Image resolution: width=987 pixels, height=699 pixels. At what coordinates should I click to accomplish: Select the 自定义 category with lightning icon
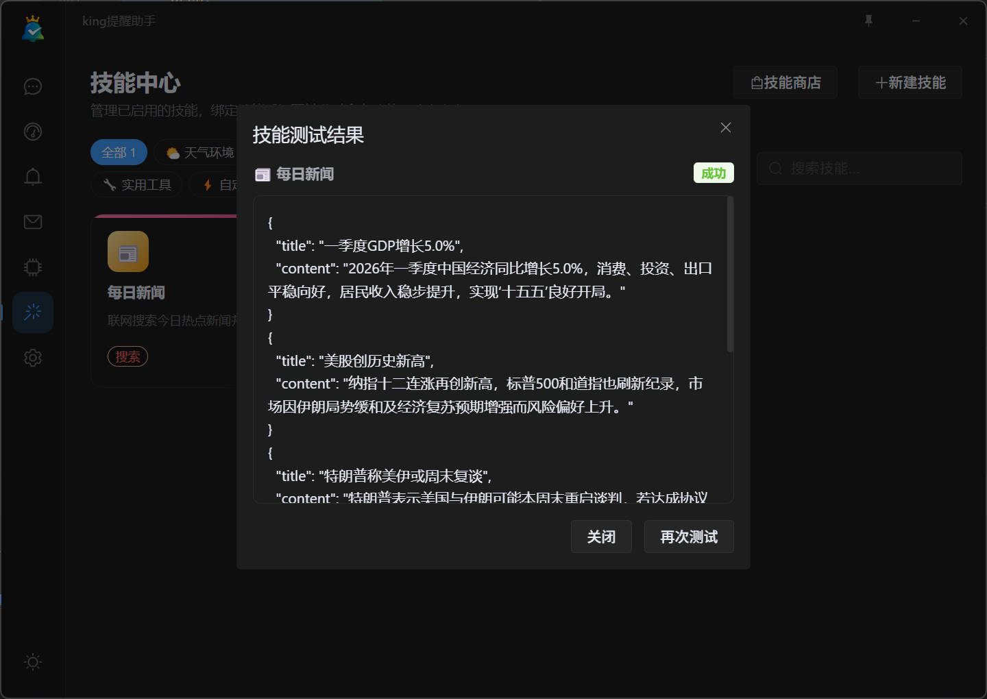(221, 184)
